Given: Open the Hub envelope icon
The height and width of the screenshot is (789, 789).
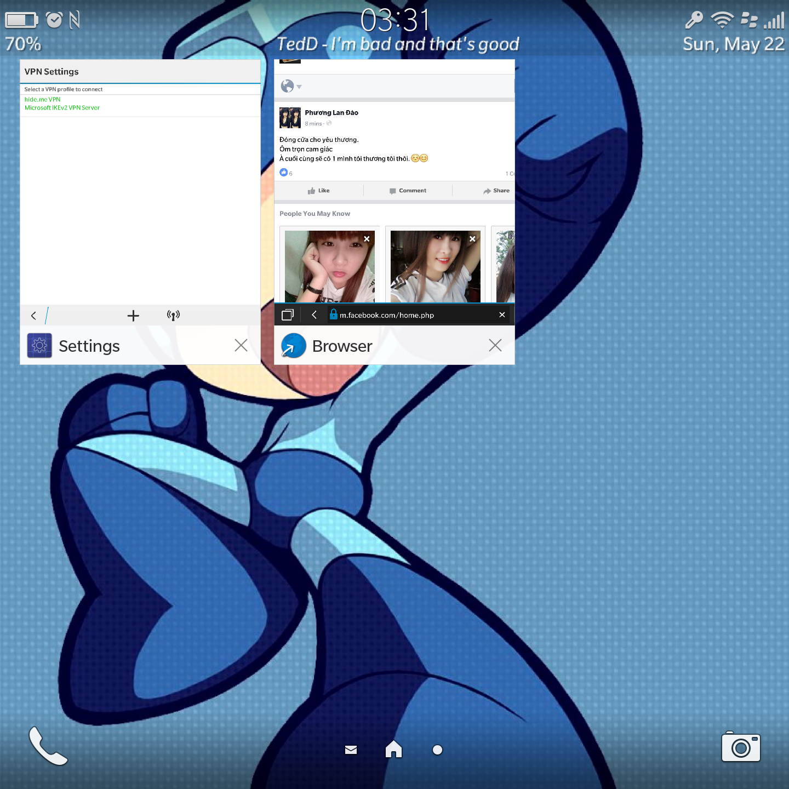Looking at the screenshot, I should [x=351, y=750].
